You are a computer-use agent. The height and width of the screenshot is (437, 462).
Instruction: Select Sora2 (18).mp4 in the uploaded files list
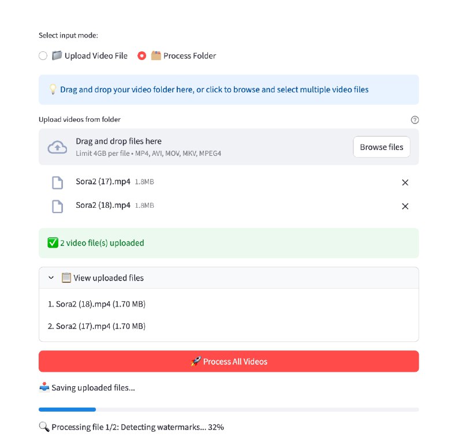96,304
